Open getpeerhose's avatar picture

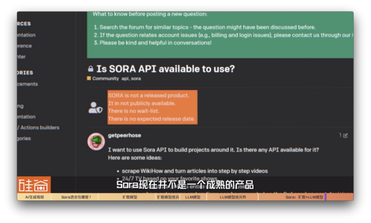click(96, 141)
